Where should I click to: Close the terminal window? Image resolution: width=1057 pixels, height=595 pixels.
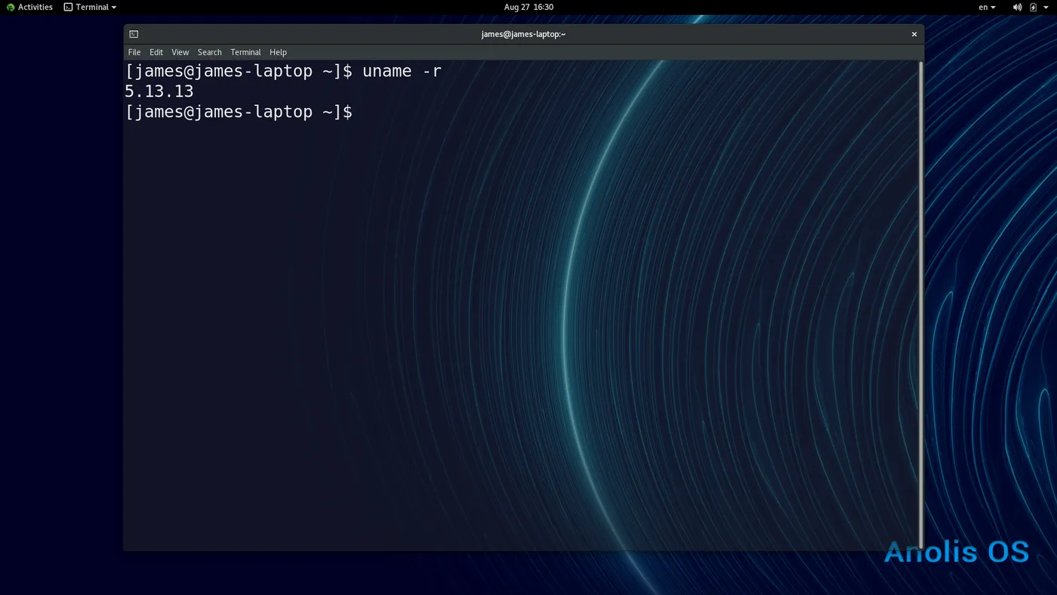pyautogui.click(x=914, y=34)
